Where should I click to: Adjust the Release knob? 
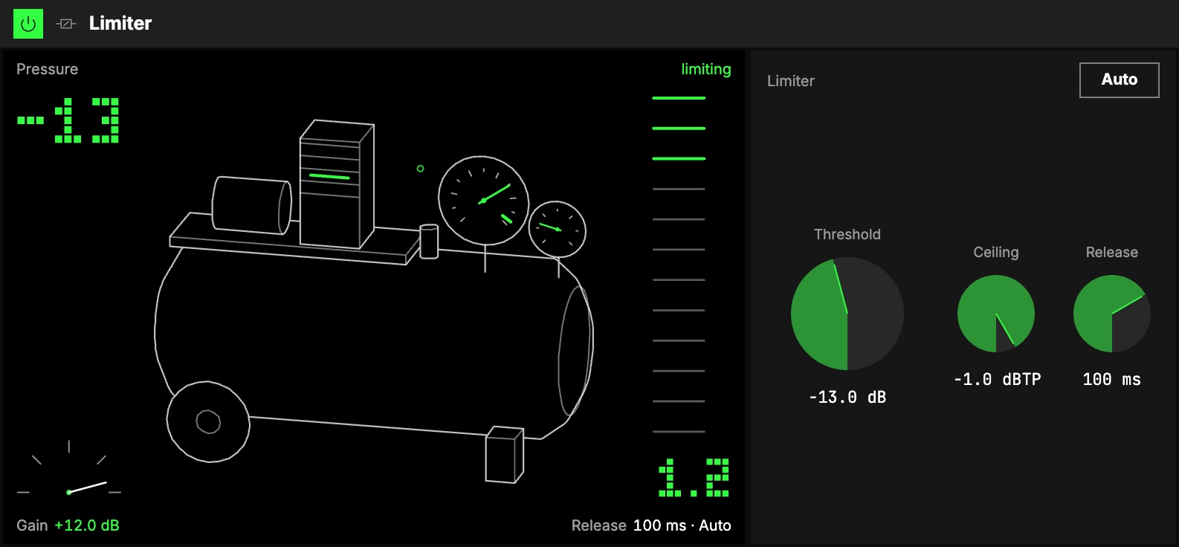pyautogui.click(x=1112, y=314)
